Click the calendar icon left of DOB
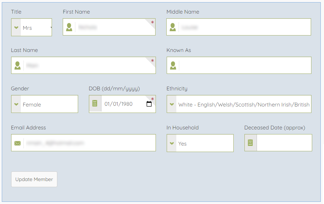Viewport: 324px width, 204px height. tap(95, 104)
